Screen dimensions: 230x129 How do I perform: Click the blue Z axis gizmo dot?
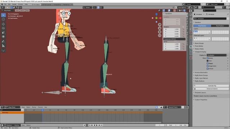pyautogui.click(x=157, y=14)
